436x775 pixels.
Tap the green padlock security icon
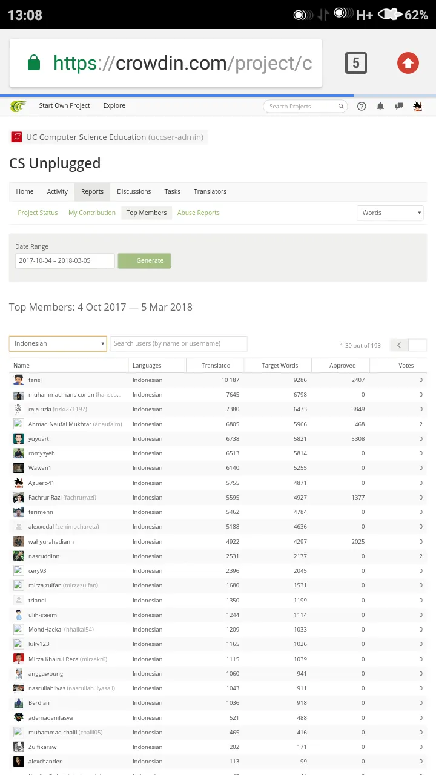[x=34, y=63]
